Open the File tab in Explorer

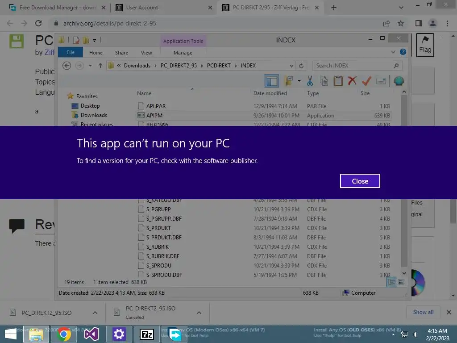pos(71,53)
